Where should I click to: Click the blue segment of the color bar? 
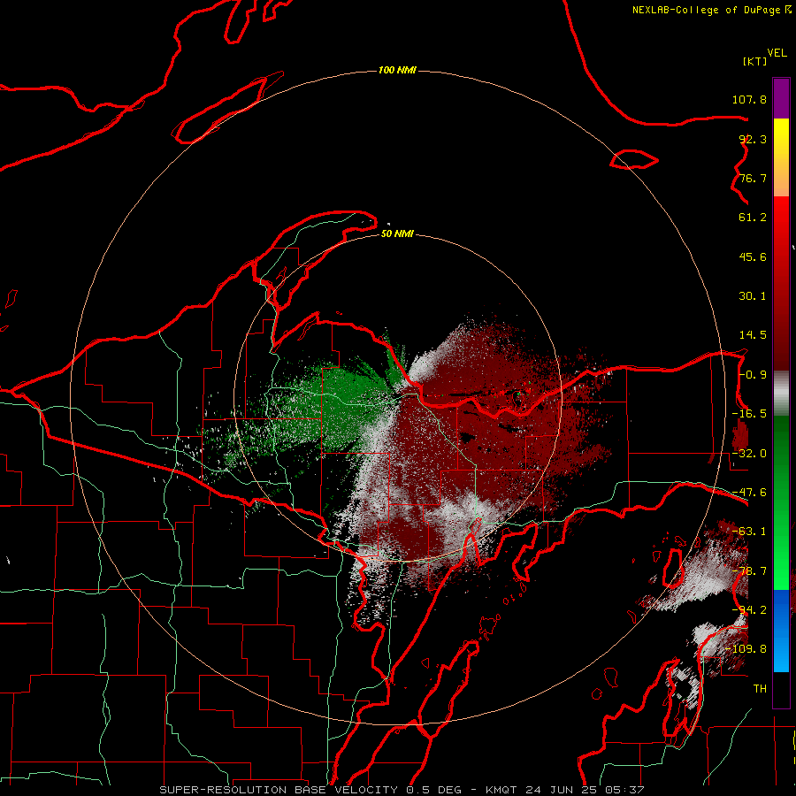coord(781,631)
